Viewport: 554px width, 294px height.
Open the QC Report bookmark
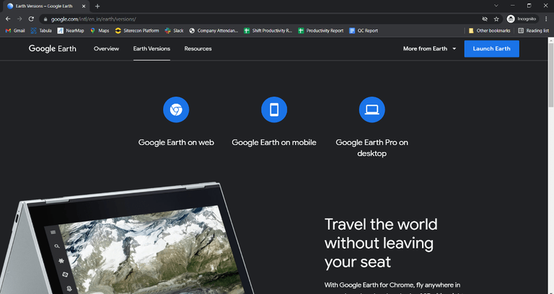tap(364, 31)
